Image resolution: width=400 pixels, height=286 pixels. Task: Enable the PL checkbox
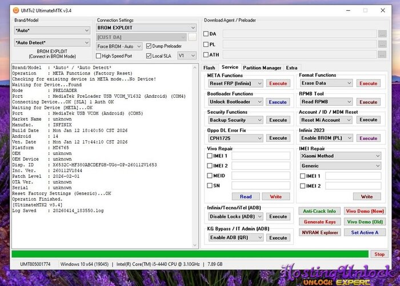[206, 45]
